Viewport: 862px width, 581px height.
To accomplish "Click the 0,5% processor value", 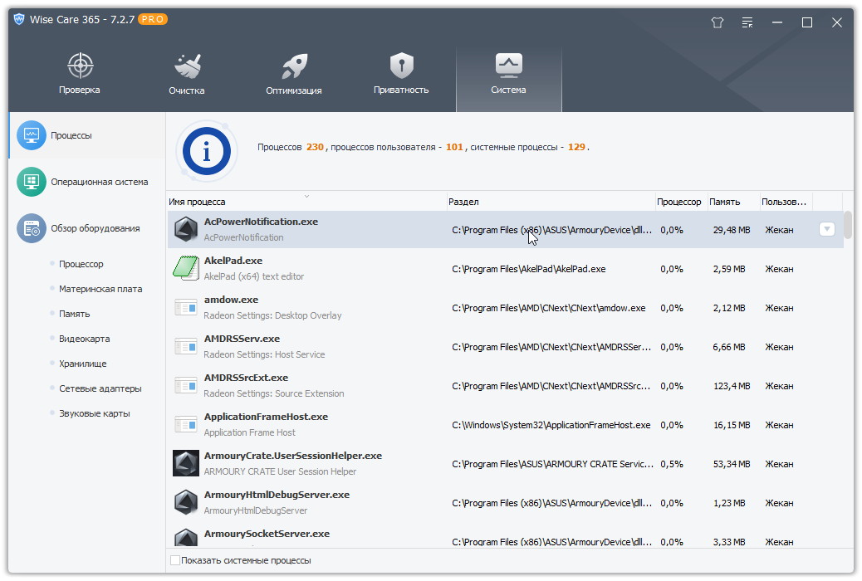I will [672, 464].
